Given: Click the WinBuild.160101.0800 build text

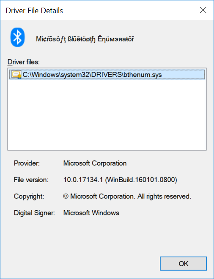Looking at the screenshot, I should pos(141,180).
